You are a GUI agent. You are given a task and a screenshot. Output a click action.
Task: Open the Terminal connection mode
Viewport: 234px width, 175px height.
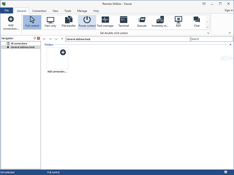click(x=124, y=22)
